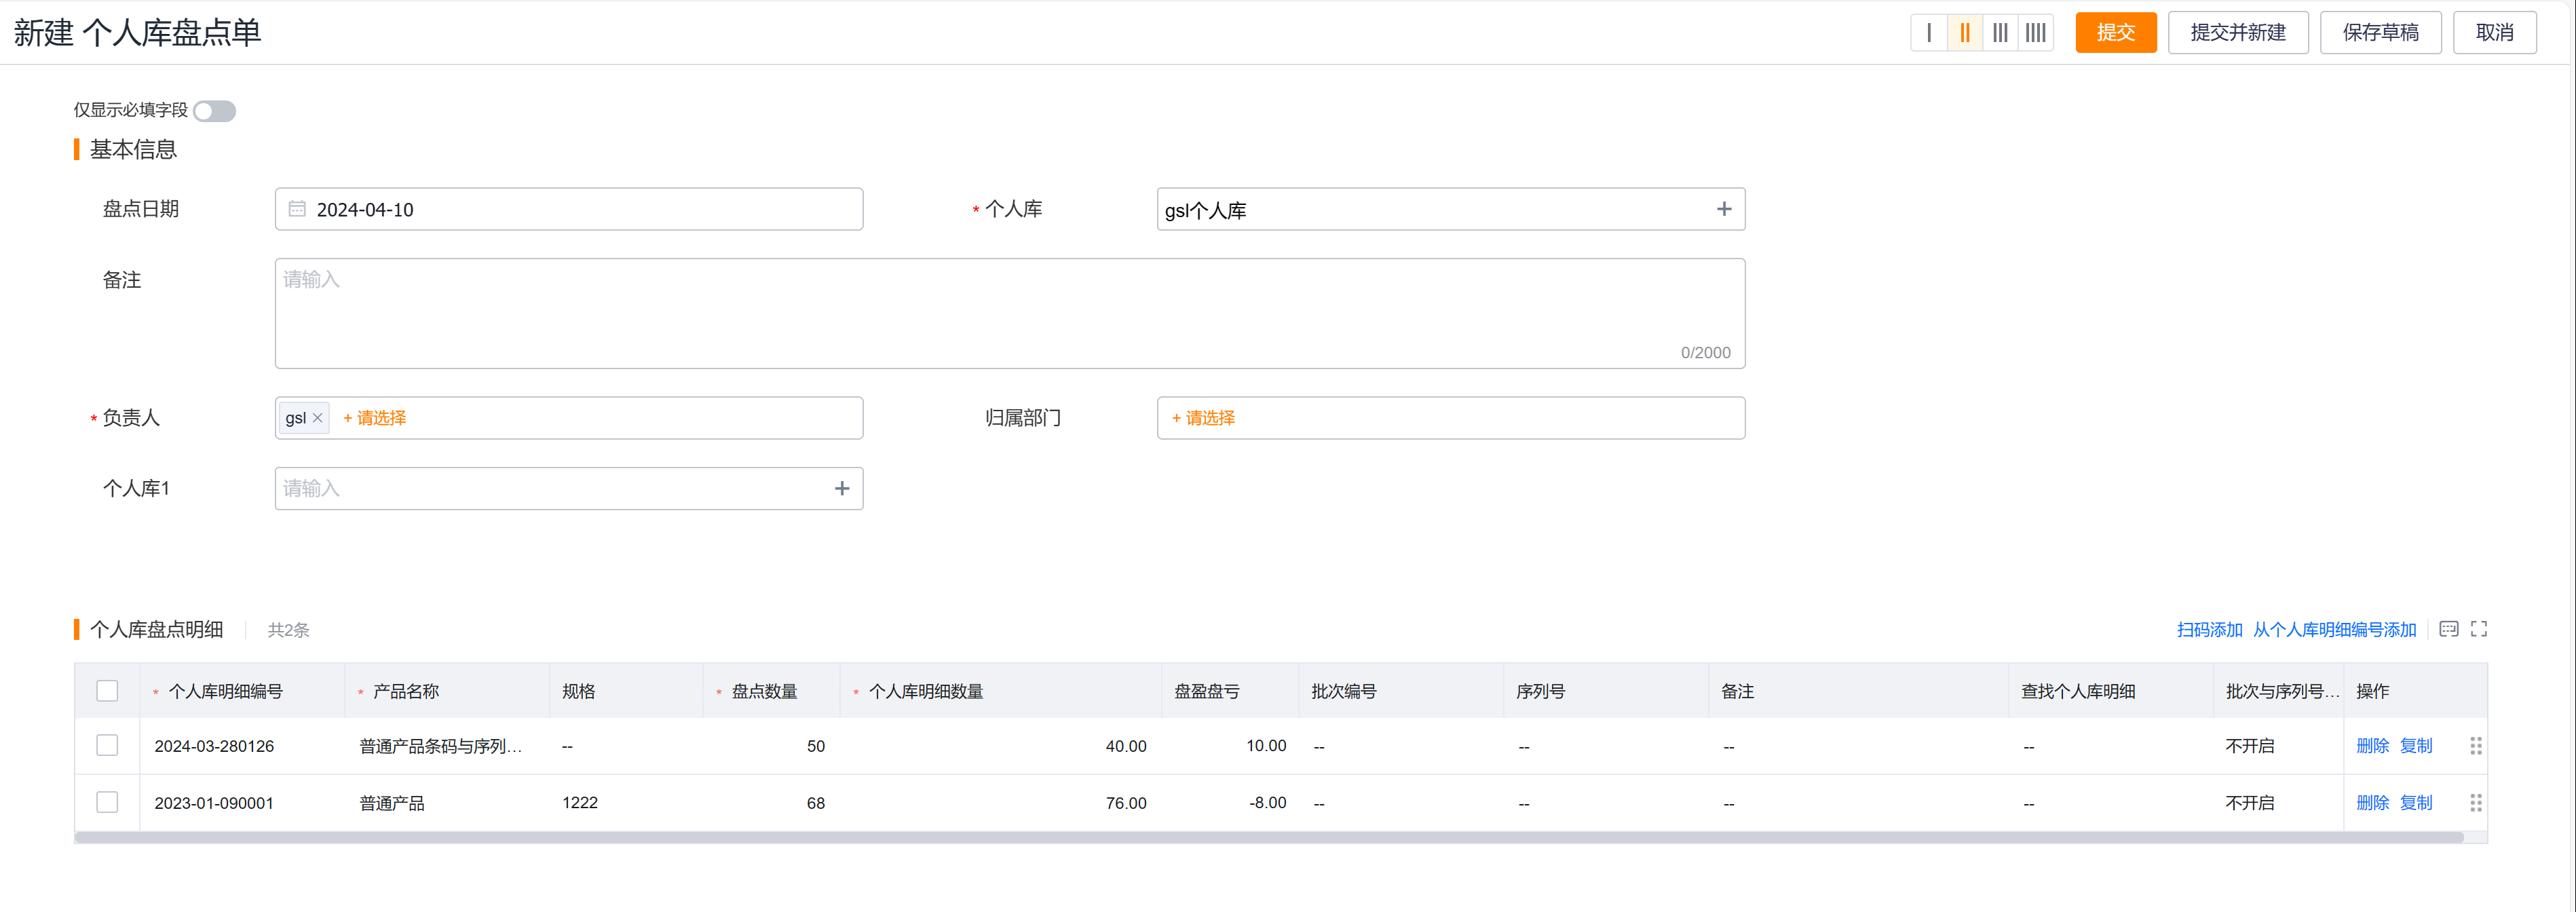Open the calendar icon in 盘点日期 field
Screen dimensions: 2576x912
[296, 209]
